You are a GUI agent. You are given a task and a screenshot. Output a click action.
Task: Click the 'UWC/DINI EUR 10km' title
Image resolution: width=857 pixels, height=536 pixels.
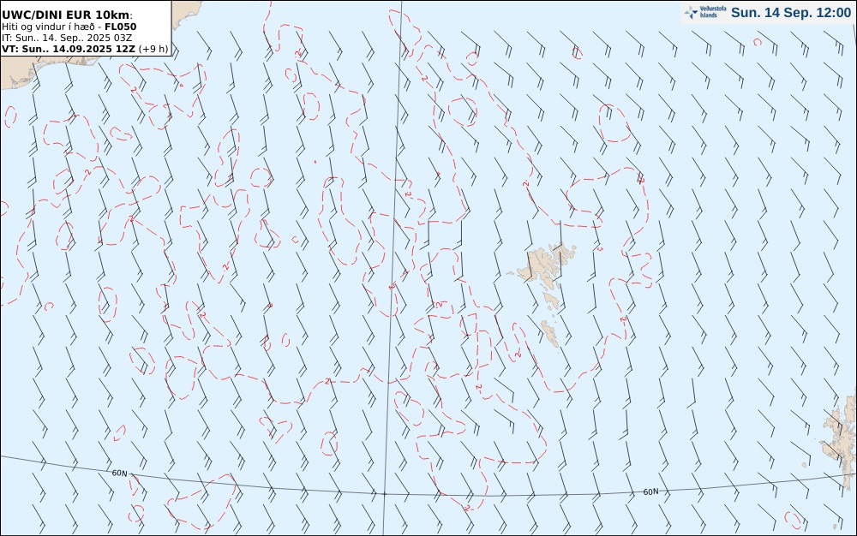(67, 15)
